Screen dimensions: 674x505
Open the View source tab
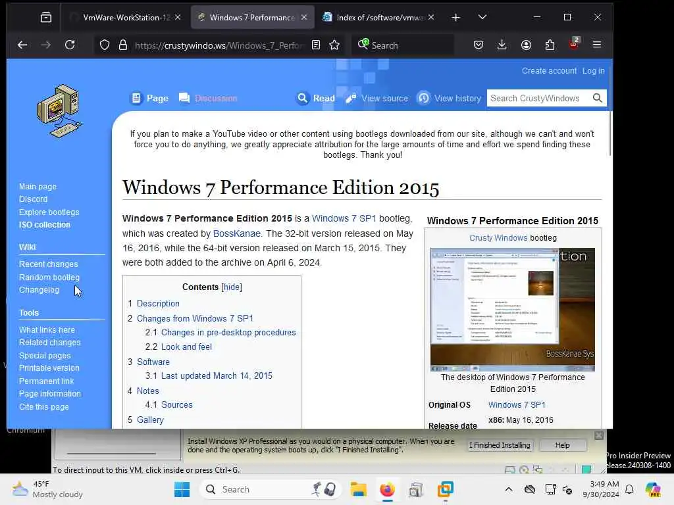click(377, 99)
